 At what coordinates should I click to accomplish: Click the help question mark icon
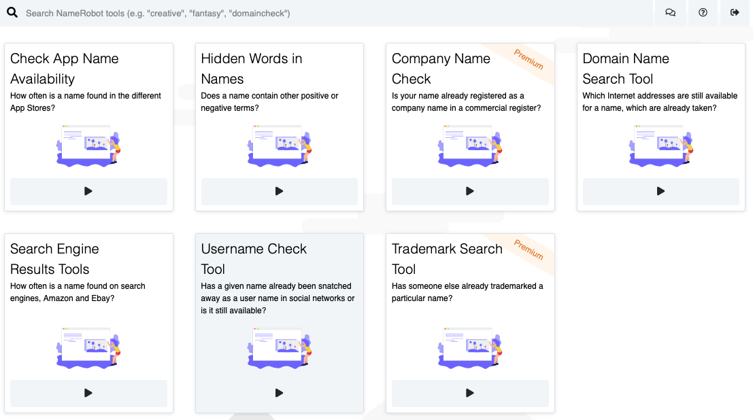point(703,13)
